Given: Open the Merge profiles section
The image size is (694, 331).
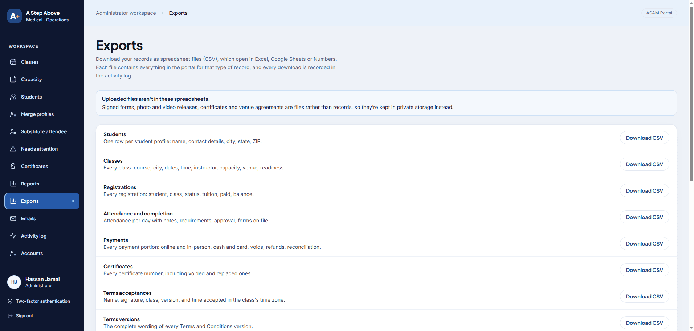Looking at the screenshot, I should pyautogui.click(x=42, y=114).
